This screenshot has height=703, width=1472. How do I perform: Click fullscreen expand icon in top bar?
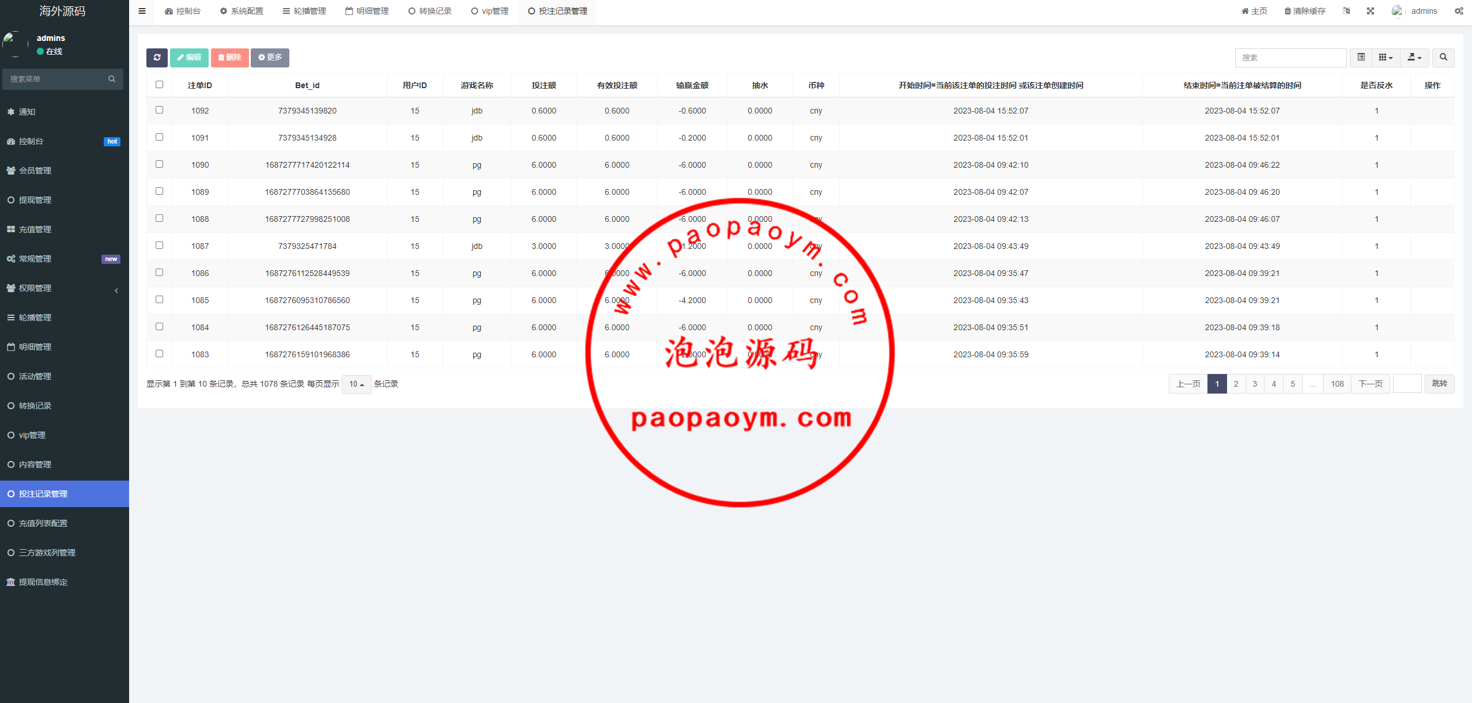(1371, 11)
